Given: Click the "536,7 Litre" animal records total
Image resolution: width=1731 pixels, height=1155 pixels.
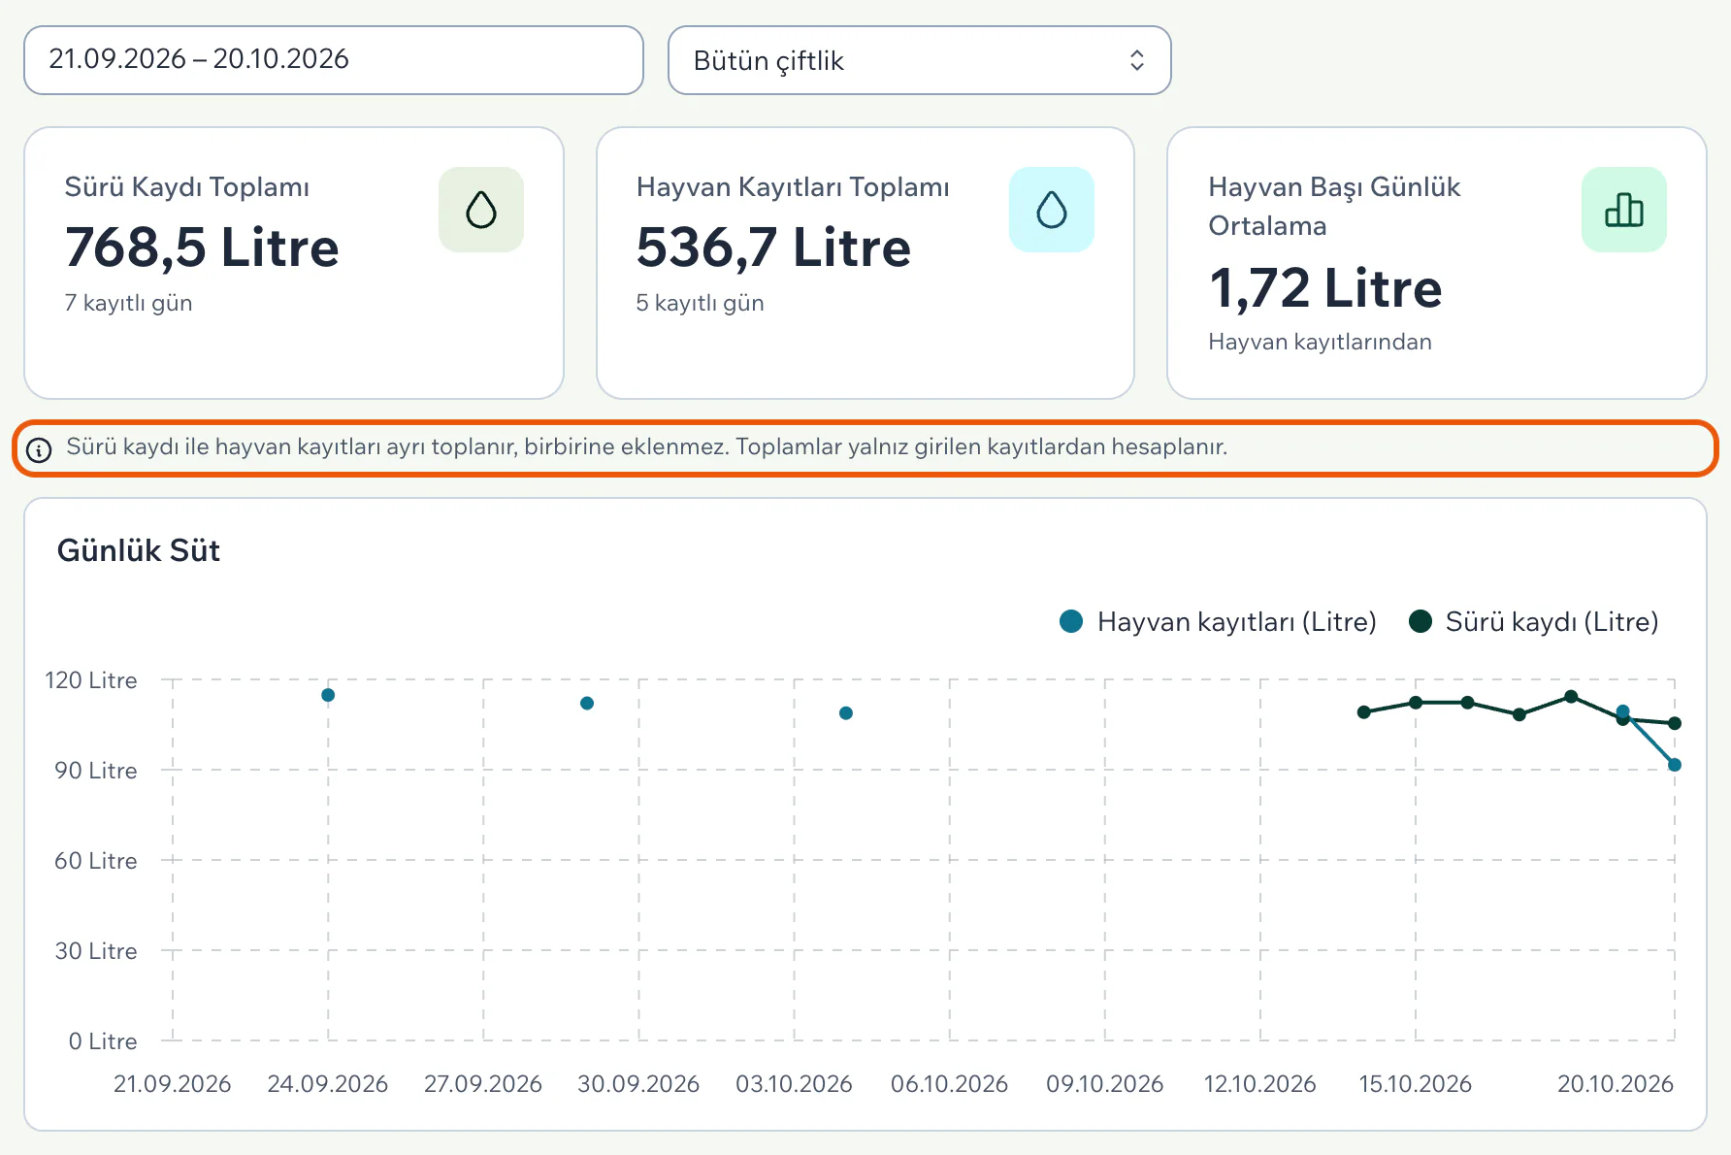Looking at the screenshot, I should pyautogui.click(x=773, y=247).
